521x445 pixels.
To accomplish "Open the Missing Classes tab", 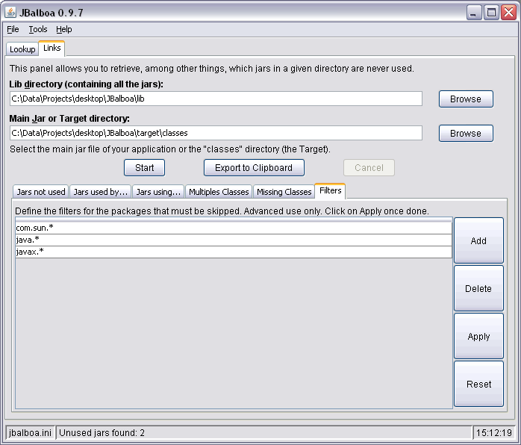I will [x=284, y=192].
